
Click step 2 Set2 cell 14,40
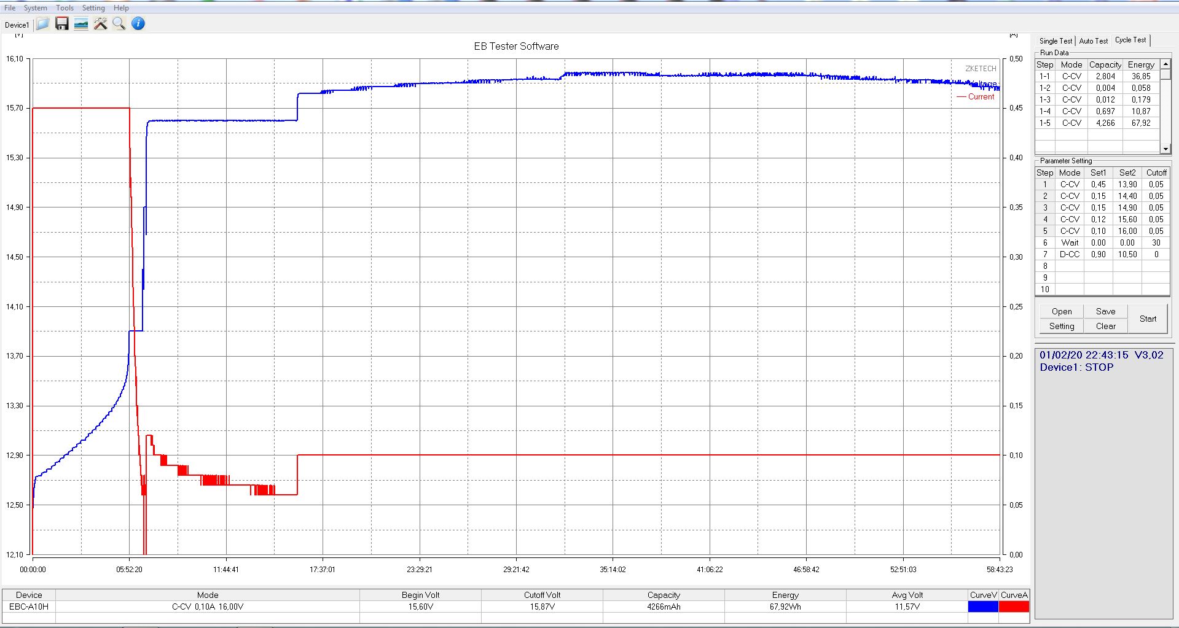[1127, 196]
